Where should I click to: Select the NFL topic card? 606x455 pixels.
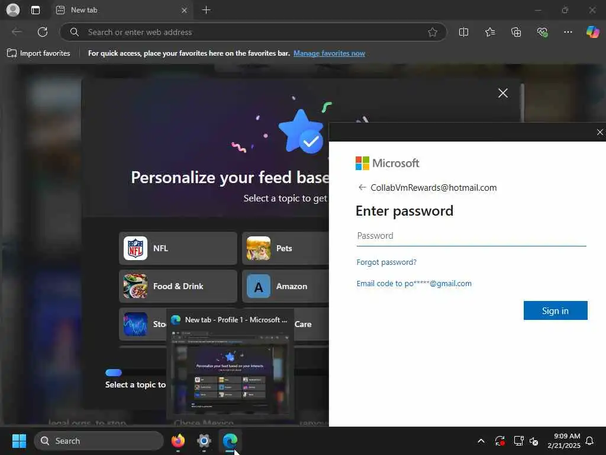pos(178,248)
